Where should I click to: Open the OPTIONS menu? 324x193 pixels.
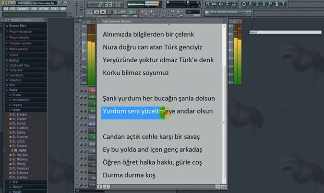tap(44, 9)
